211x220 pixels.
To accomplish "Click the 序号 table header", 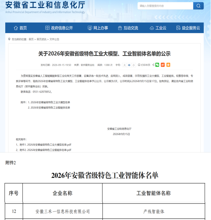I will click(x=14, y=193).
